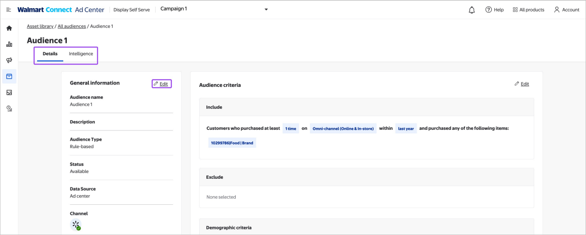
Task: Click the All products label
Action: point(532,10)
